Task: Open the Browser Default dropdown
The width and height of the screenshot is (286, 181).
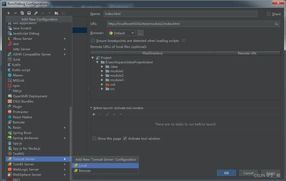Action: click(x=121, y=33)
